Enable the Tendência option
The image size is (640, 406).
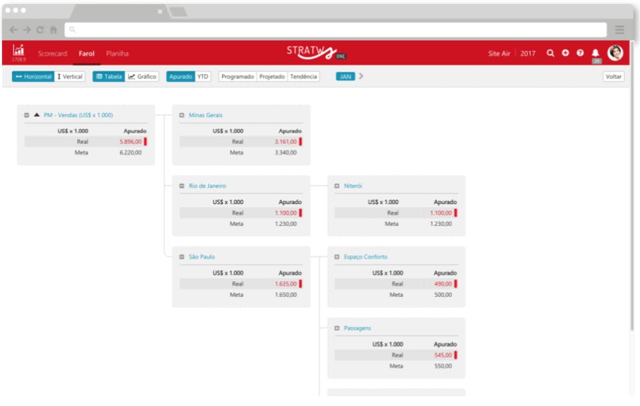click(303, 76)
